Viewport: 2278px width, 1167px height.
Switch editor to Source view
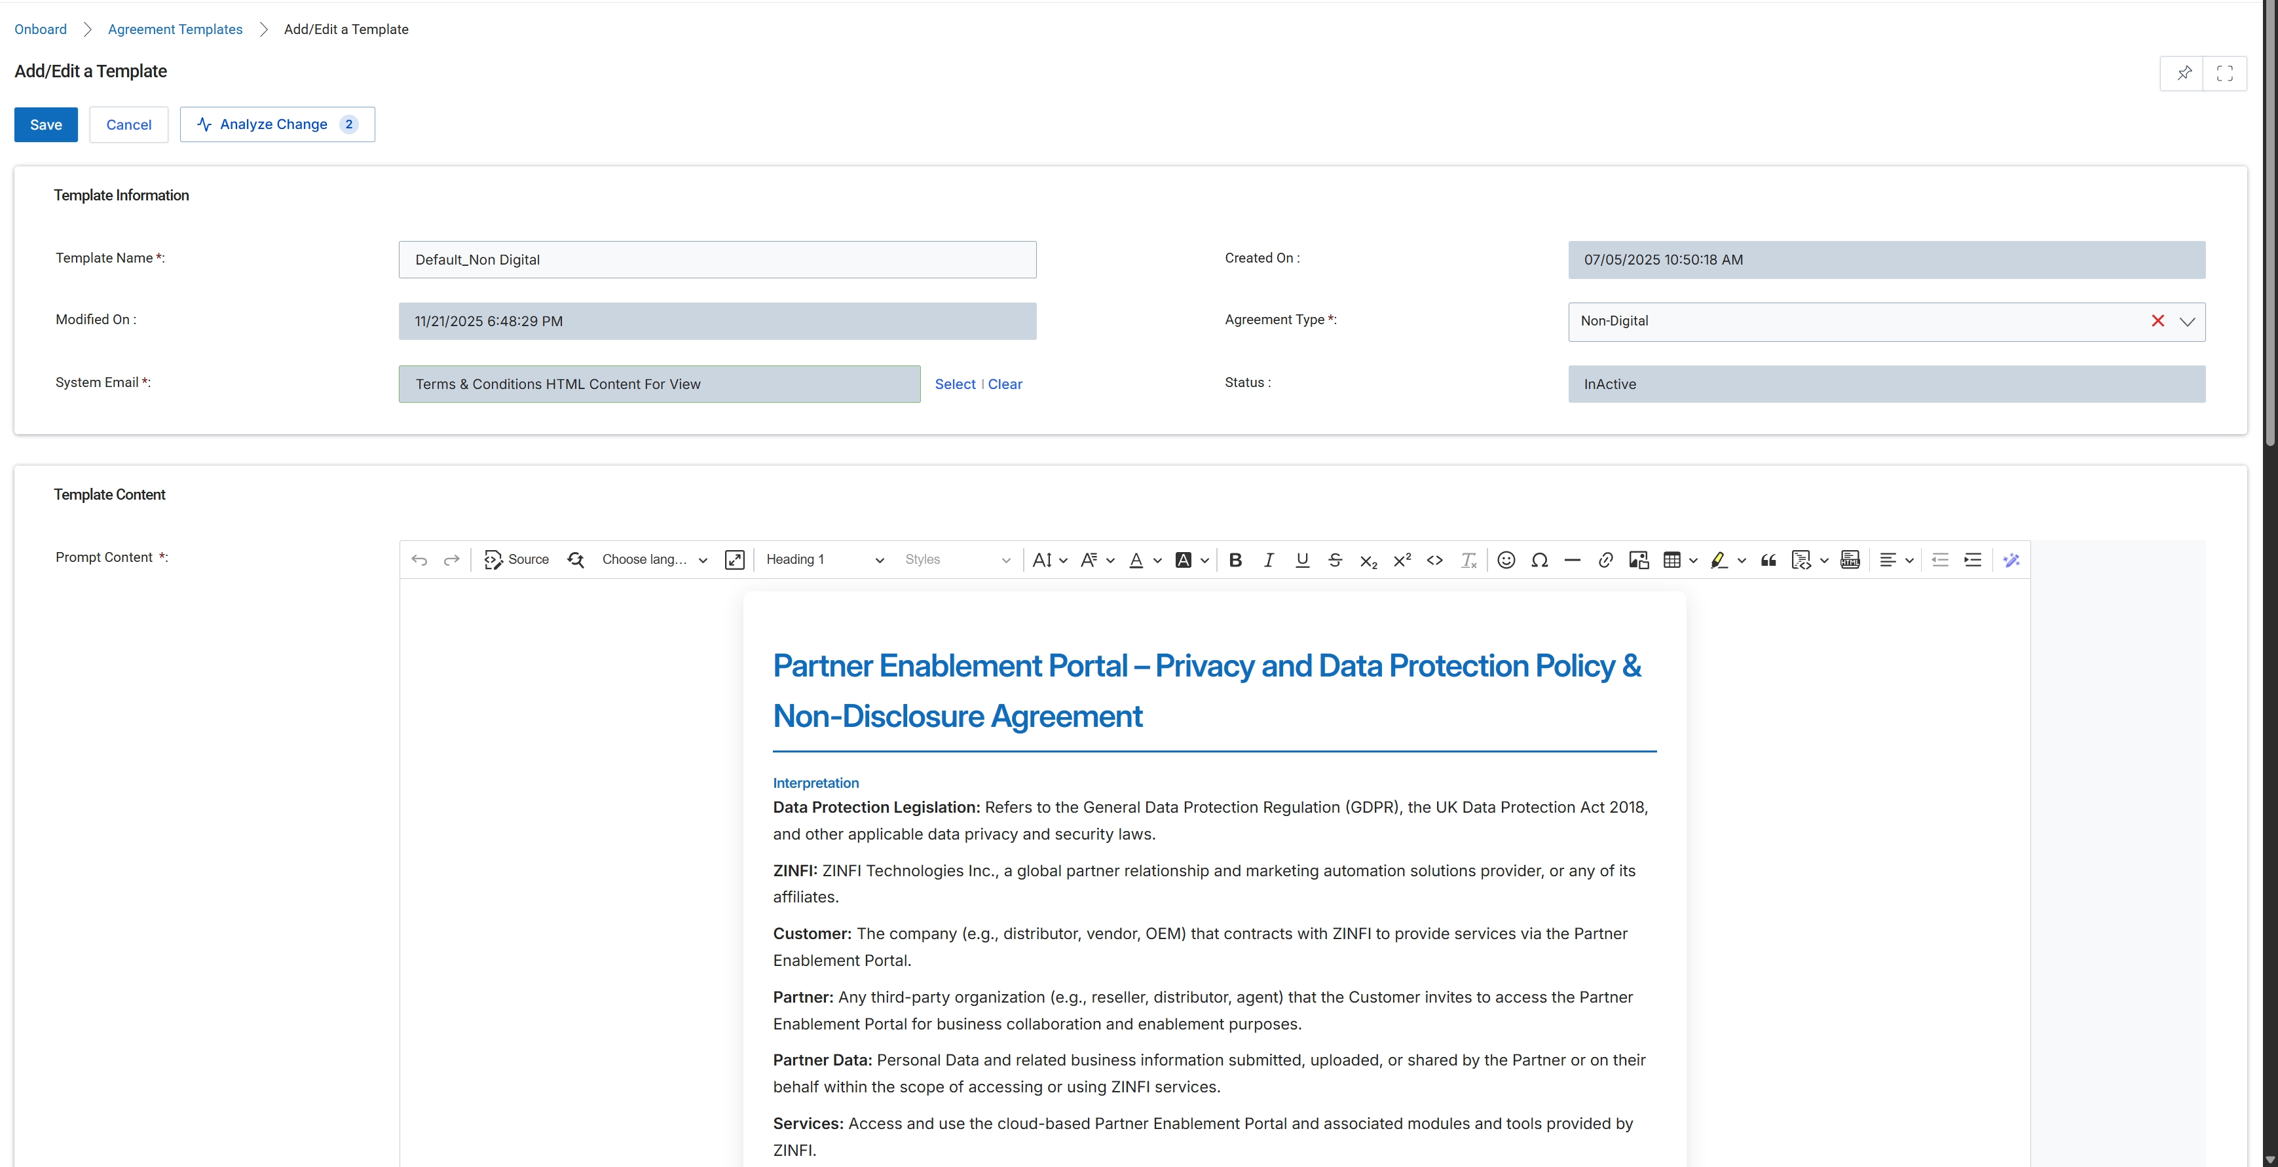coord(516,560)
